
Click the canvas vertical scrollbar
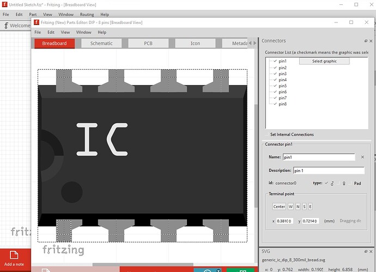point(256,156)
